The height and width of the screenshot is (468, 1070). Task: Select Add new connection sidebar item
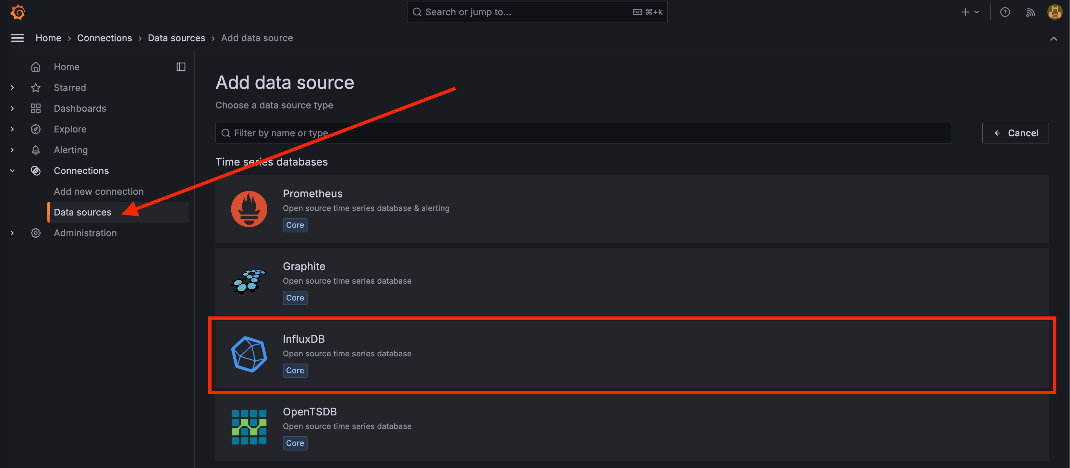tap(98, 191)
